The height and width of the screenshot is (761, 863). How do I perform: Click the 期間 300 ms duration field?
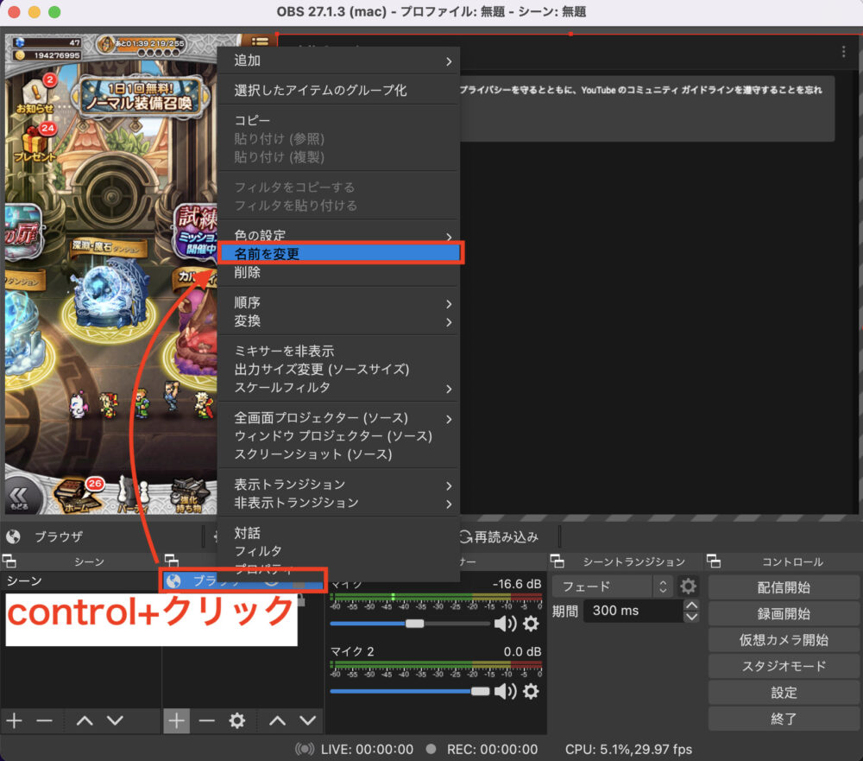(x=633, y=611)
